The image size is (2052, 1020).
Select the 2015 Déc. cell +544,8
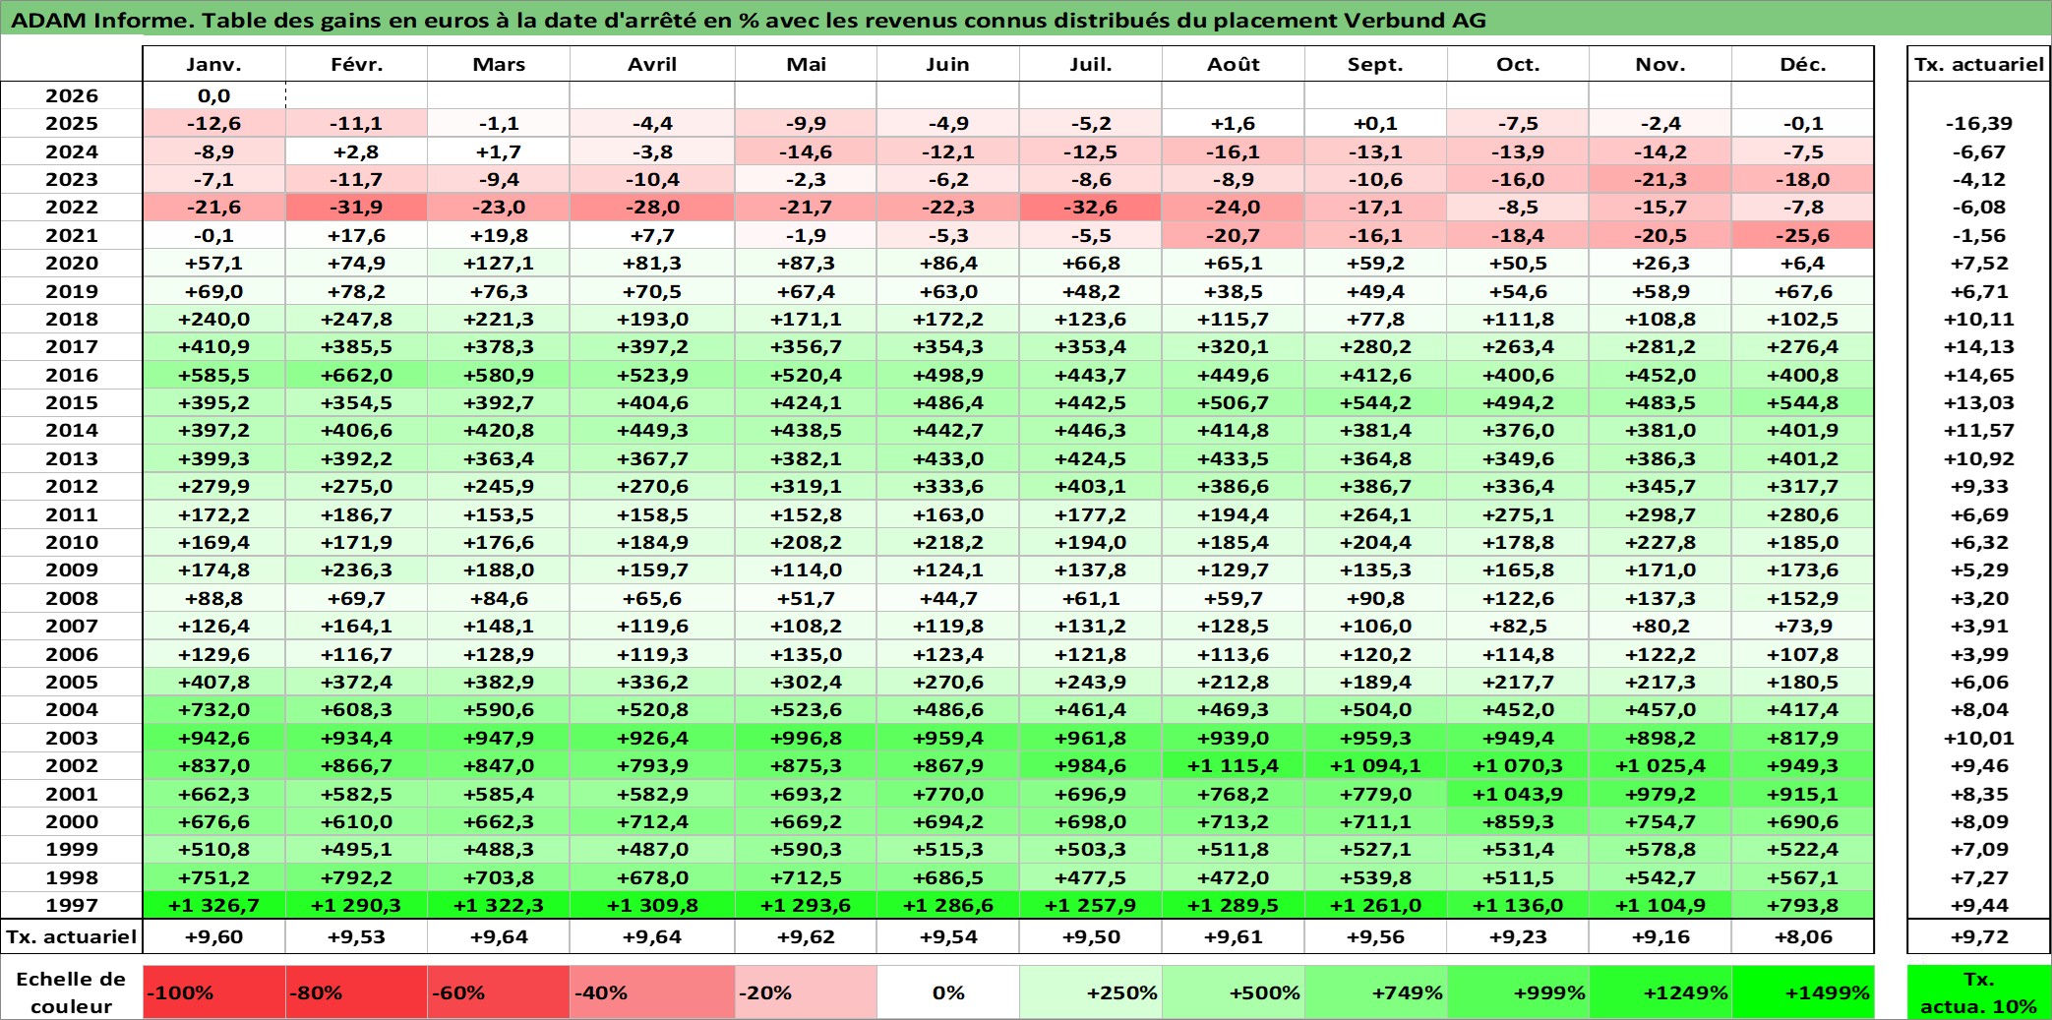click(x=1803, y=402)
